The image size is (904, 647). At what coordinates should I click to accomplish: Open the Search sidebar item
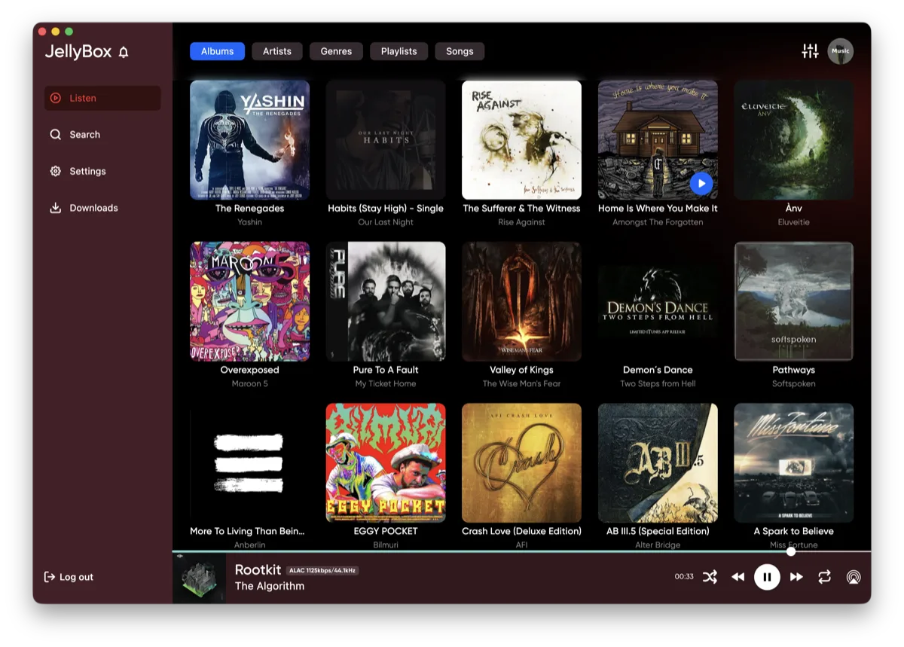click(x=102, y=134)
